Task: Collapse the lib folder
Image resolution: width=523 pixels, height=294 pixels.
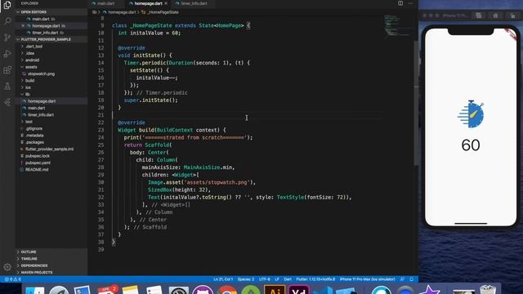Action: [28, 95]
